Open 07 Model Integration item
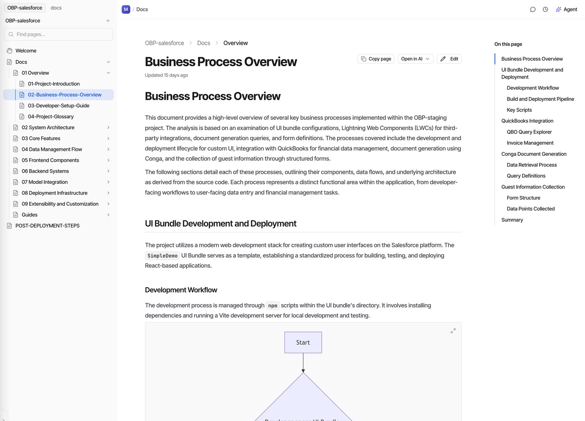Image resolution: width=585 pixels, height=421 pixels. point(45,182)
